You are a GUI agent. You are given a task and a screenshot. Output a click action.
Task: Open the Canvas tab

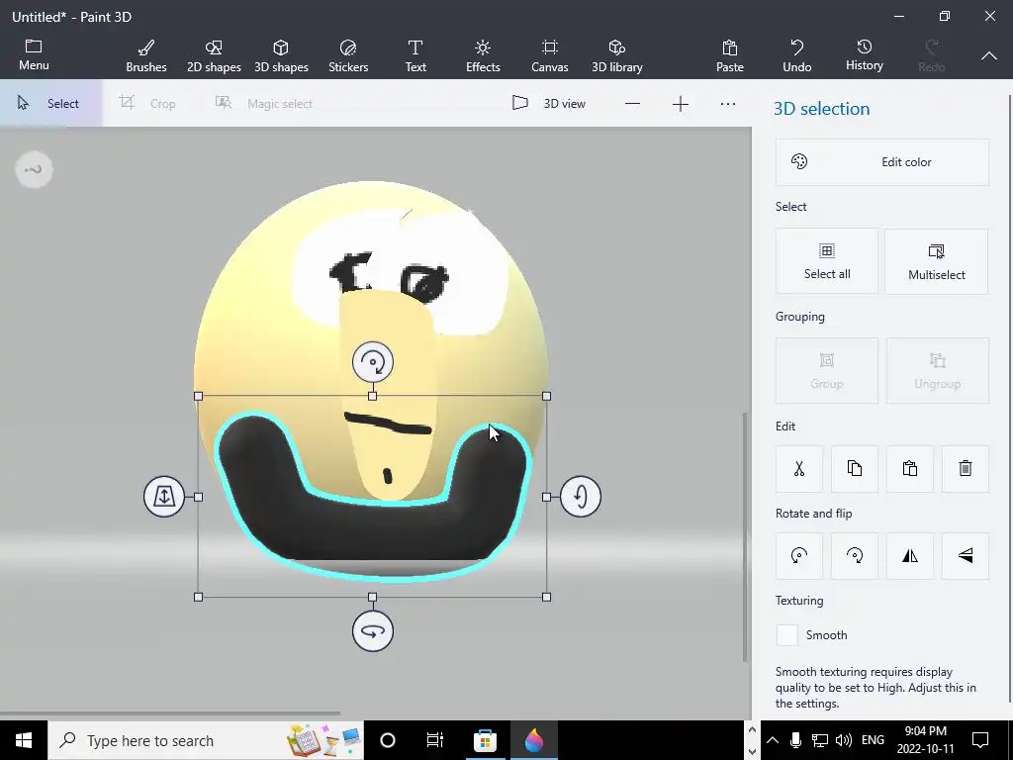550,56
